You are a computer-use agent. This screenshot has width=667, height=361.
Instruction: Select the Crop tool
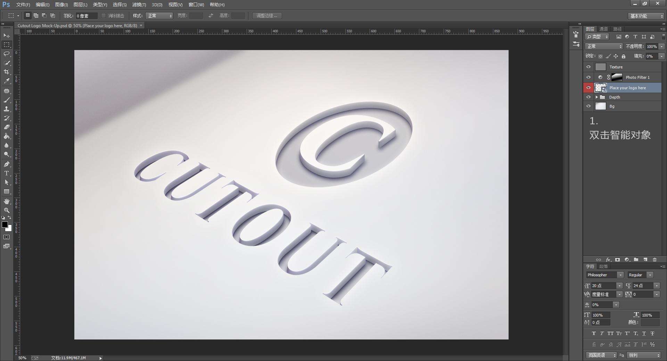7,72
